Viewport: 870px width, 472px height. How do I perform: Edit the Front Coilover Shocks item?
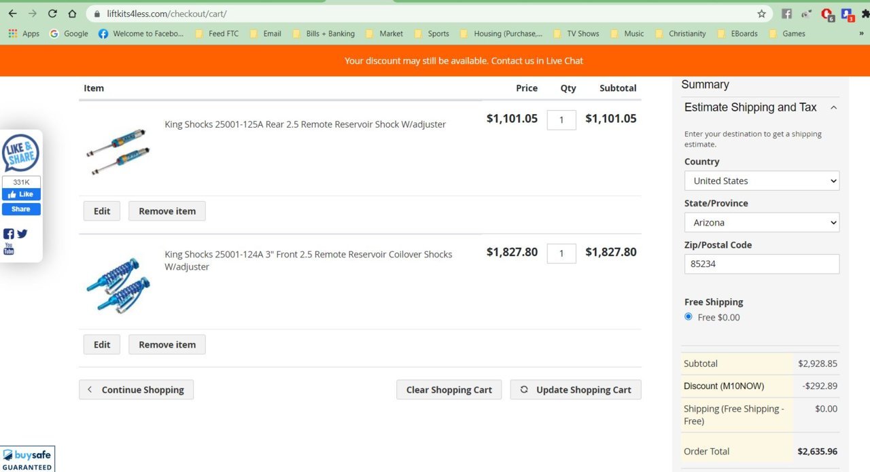[x=102, y=344]
